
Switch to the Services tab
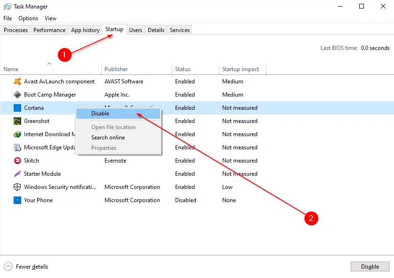pos(180,30)
